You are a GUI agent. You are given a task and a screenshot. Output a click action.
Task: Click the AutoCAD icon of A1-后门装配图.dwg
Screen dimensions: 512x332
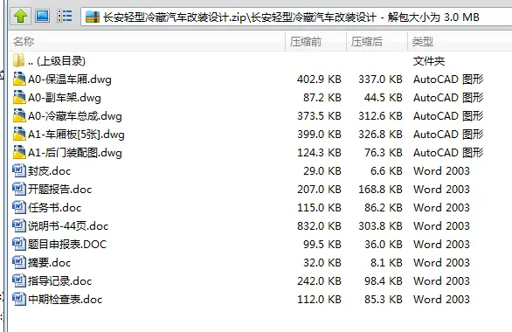[x=19, y=152]
